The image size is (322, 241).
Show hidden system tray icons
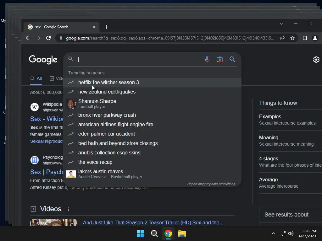(273, 233)
